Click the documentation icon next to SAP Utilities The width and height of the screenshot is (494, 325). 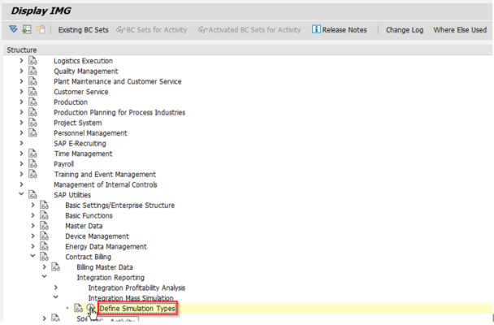[32, 195]
